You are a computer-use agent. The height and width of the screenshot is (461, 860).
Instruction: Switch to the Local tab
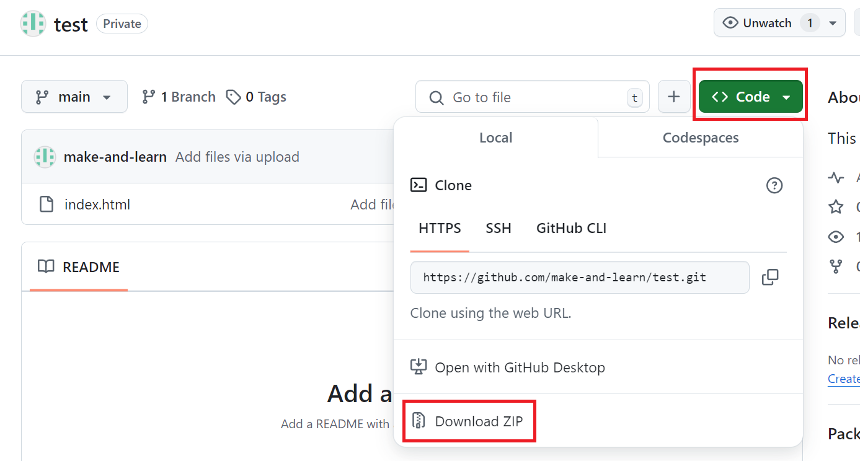point(496,138)
